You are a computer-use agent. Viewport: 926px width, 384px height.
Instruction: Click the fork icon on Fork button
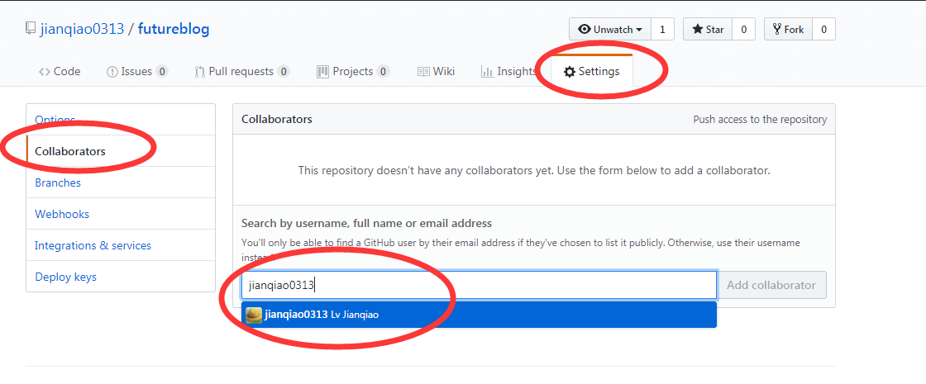777,29
